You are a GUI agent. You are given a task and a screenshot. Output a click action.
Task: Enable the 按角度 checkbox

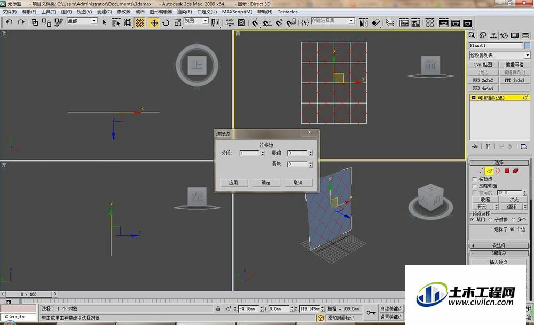(475, 193)
